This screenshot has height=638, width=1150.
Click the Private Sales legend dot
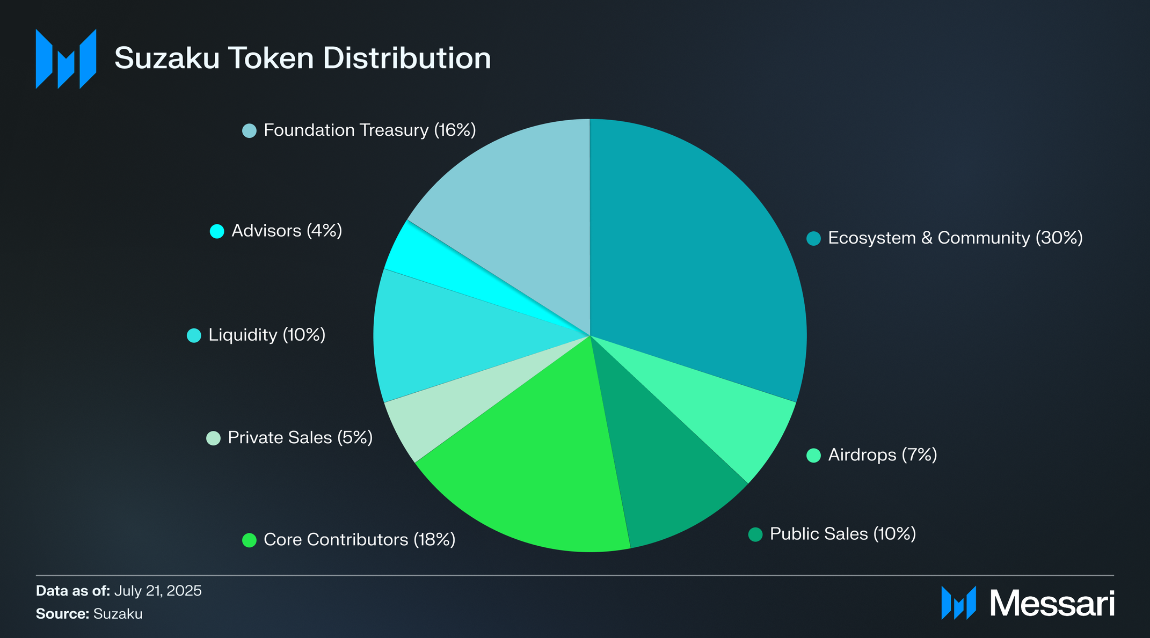[x=214, y=438]
